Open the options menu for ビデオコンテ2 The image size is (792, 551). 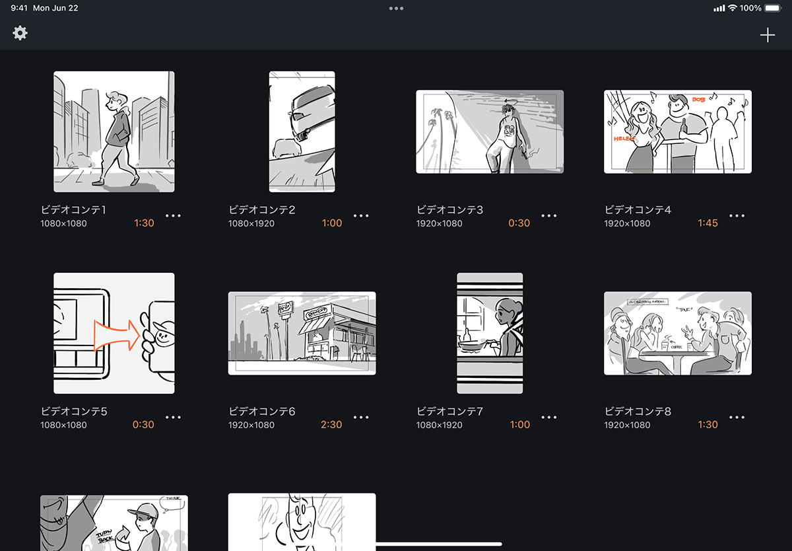tap(360, 215)
